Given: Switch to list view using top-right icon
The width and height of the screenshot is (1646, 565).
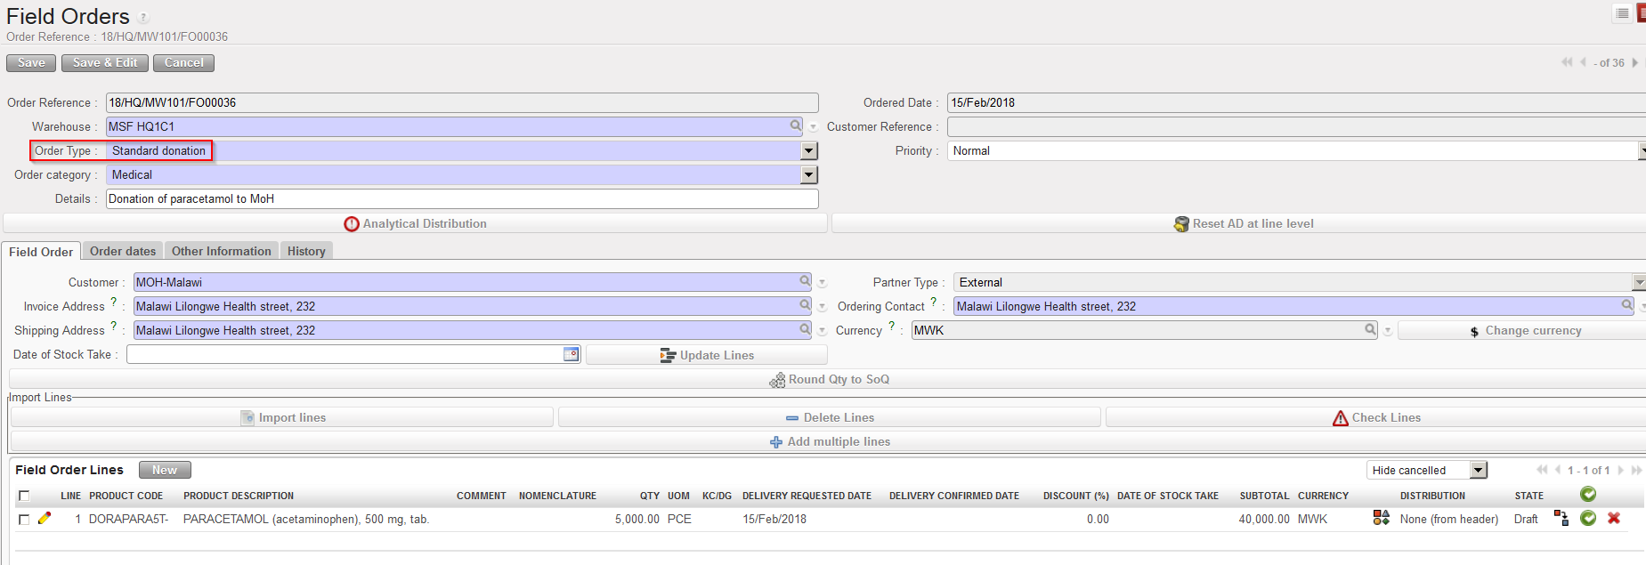Looking at the screenshot, I should pyautogui.click(x=1622, y=13).
